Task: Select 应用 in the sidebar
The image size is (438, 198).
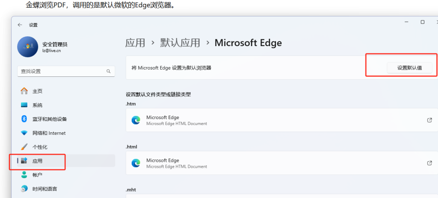Action: point(66,161)
